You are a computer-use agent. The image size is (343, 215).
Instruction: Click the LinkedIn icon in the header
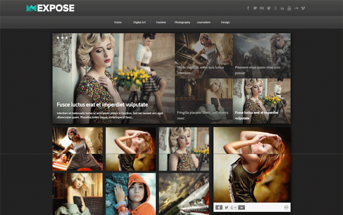(282, 8)
